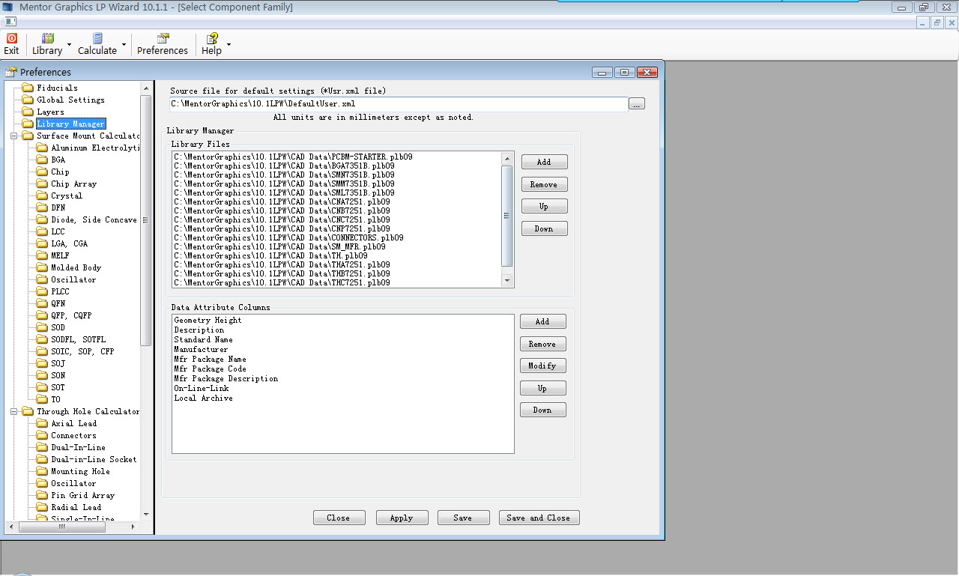Viewport: 959px width, 576px height.
Task: Click Up button for Library Files
Action: click(544, 206)
